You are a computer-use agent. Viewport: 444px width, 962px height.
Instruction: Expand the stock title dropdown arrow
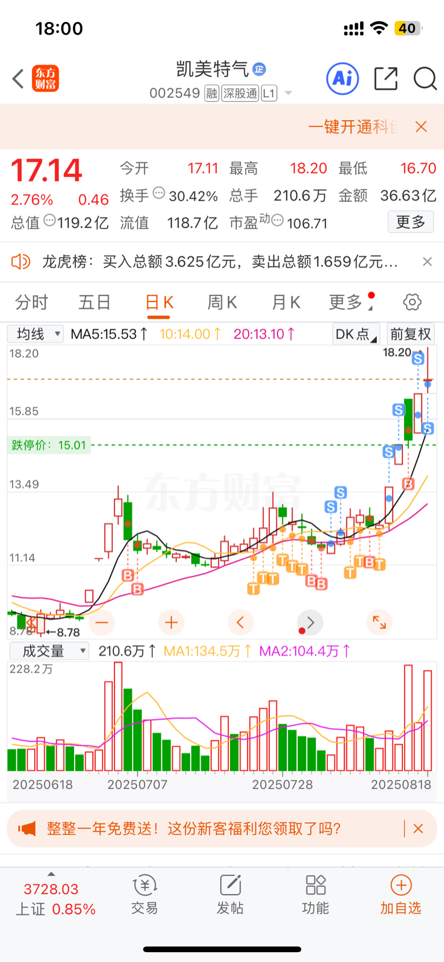click(x=288, y=93)
